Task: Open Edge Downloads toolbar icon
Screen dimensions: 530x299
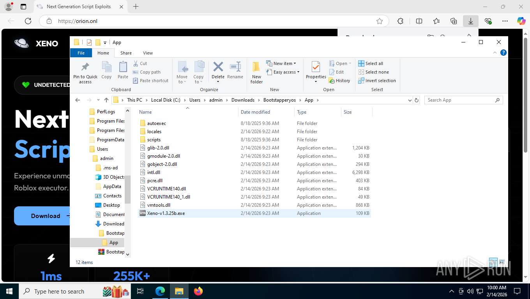Action: coord(471,21)
